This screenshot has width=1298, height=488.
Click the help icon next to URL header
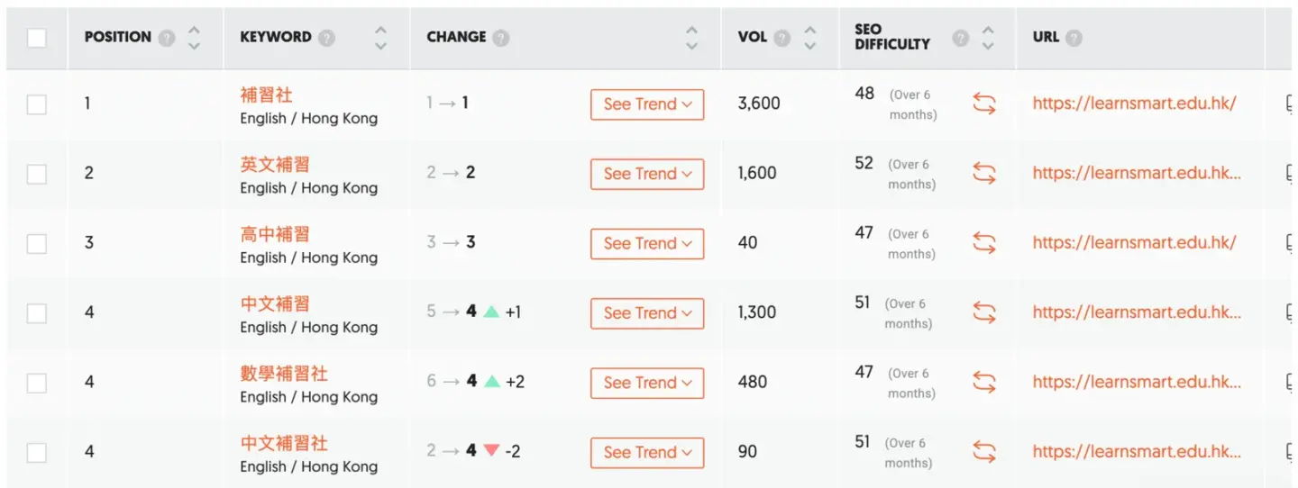pyautogui.click(x=1074, y=38)
